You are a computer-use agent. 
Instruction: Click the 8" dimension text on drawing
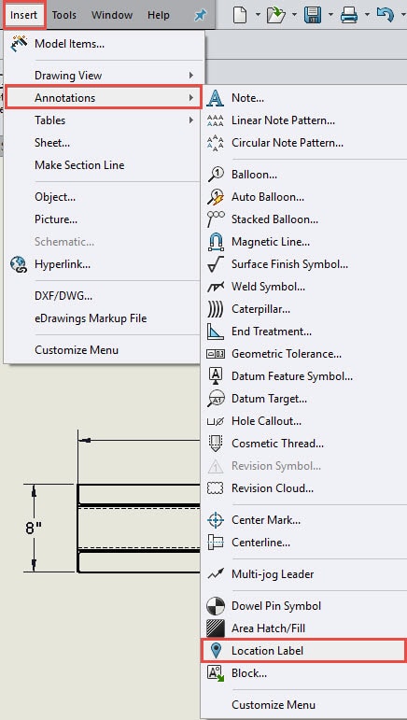[33, 528]
